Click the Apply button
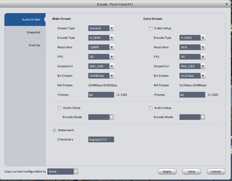232x181 pixels. (167, 172)
